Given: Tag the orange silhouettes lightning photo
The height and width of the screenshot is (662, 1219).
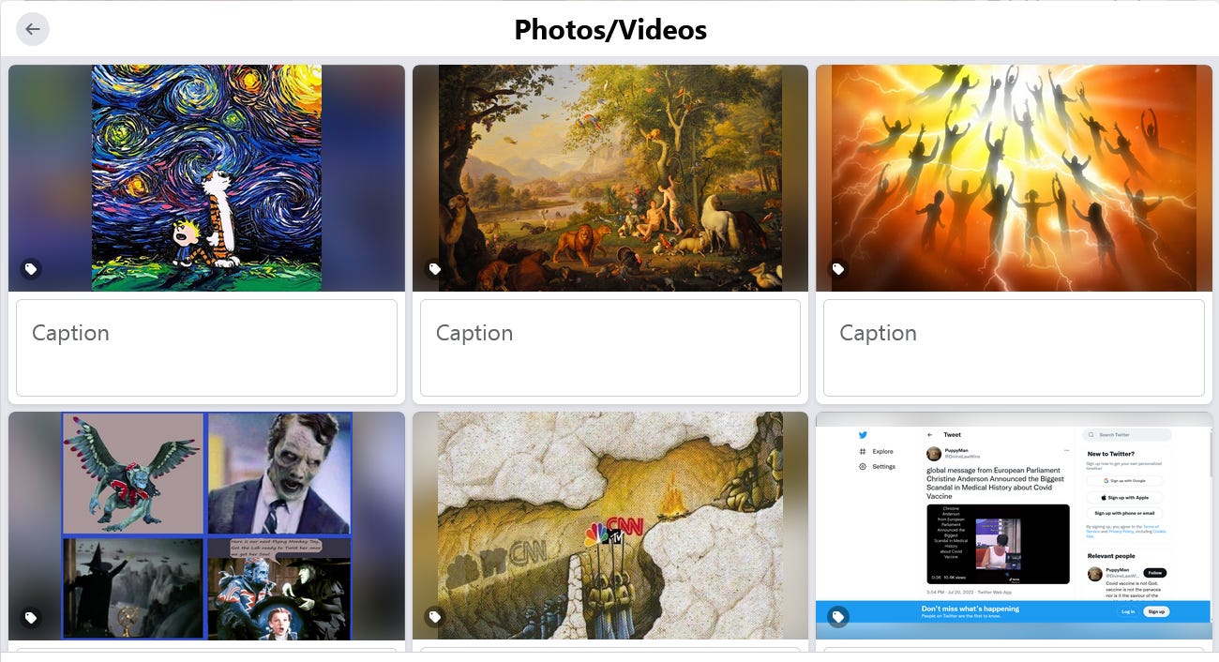Looking at the screenshot, I should click(x=838, y=269).
